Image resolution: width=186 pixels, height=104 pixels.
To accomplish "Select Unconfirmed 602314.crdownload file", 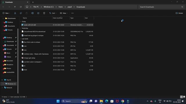I will [57, 31].
